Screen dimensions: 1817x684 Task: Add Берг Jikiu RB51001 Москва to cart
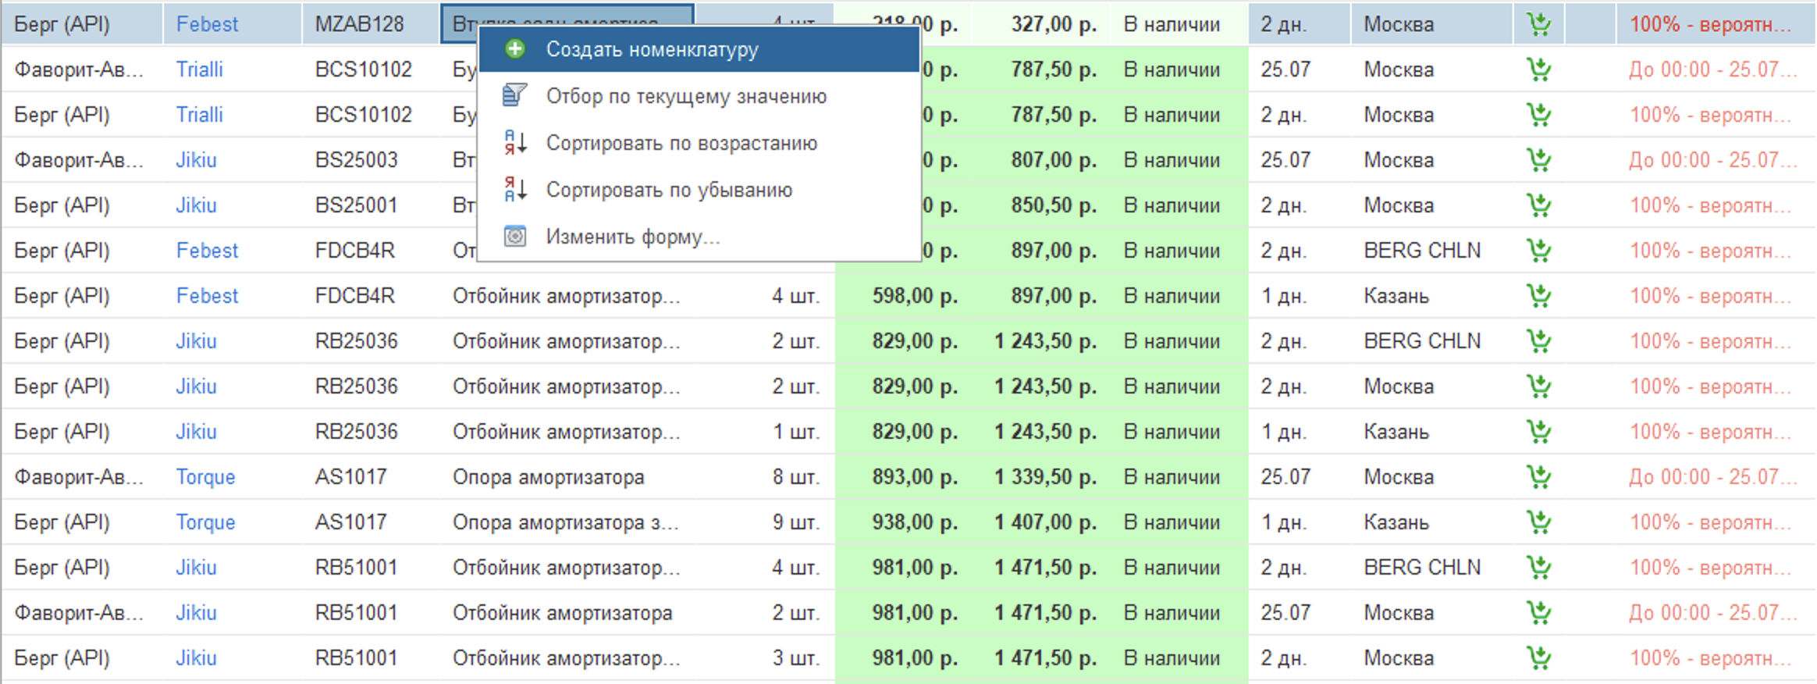[x=1538, y=658]
